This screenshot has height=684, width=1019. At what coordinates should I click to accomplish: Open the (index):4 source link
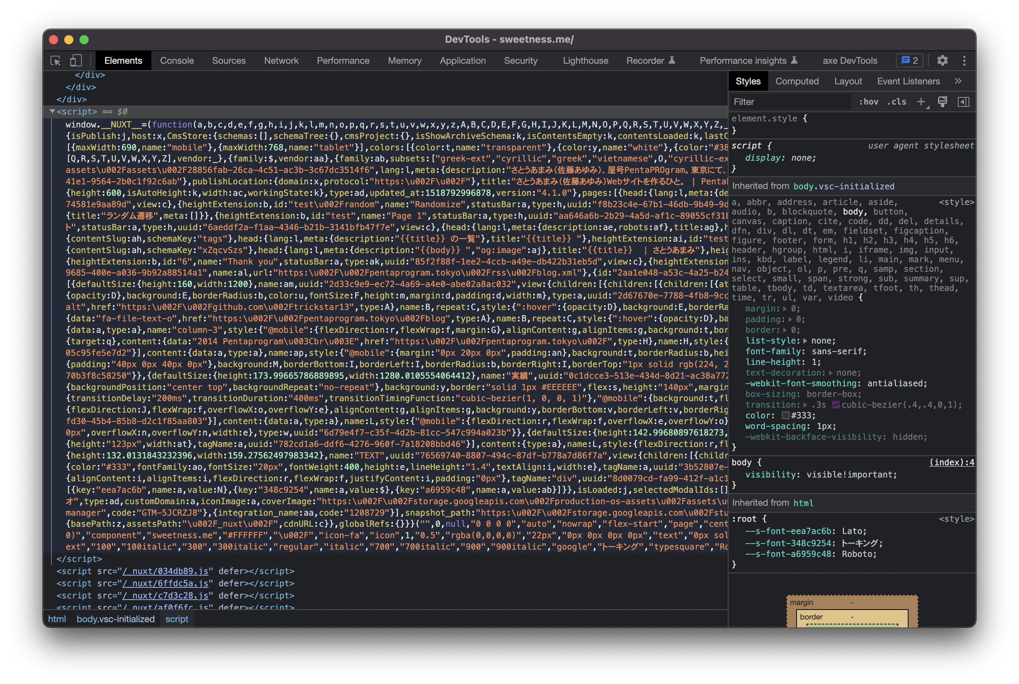[951, 462]
